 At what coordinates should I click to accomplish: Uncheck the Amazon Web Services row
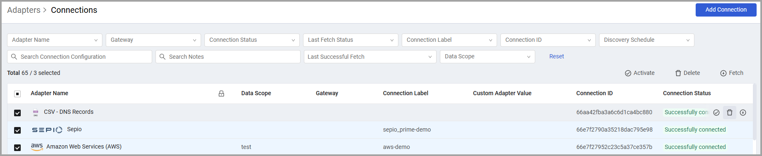click(17, 147)
